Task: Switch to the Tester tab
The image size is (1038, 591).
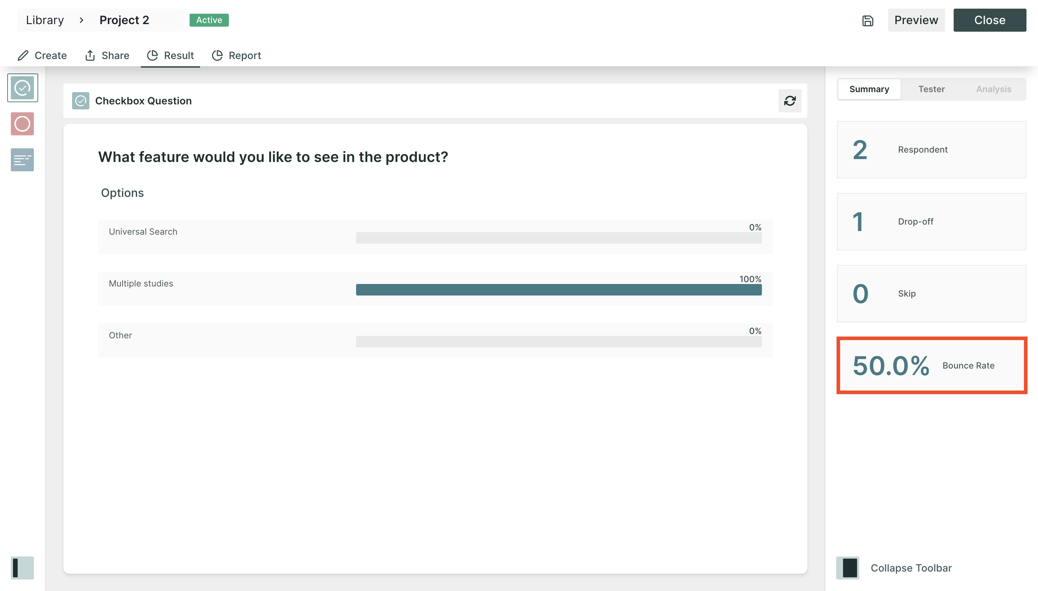Action: [931, 89]
